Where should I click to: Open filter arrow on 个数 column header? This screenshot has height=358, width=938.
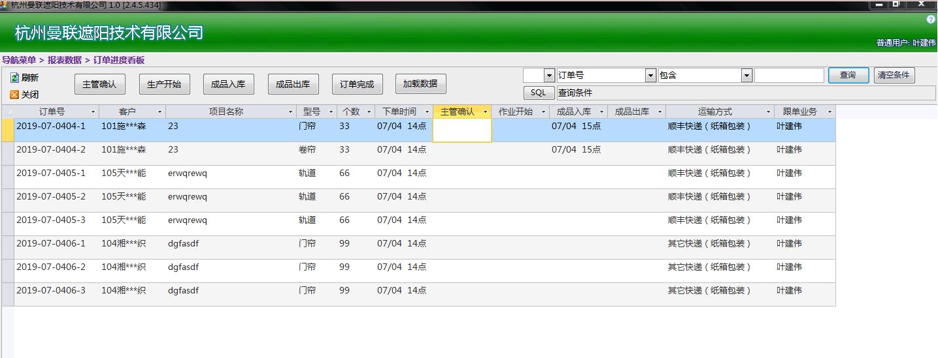point(369,112)
